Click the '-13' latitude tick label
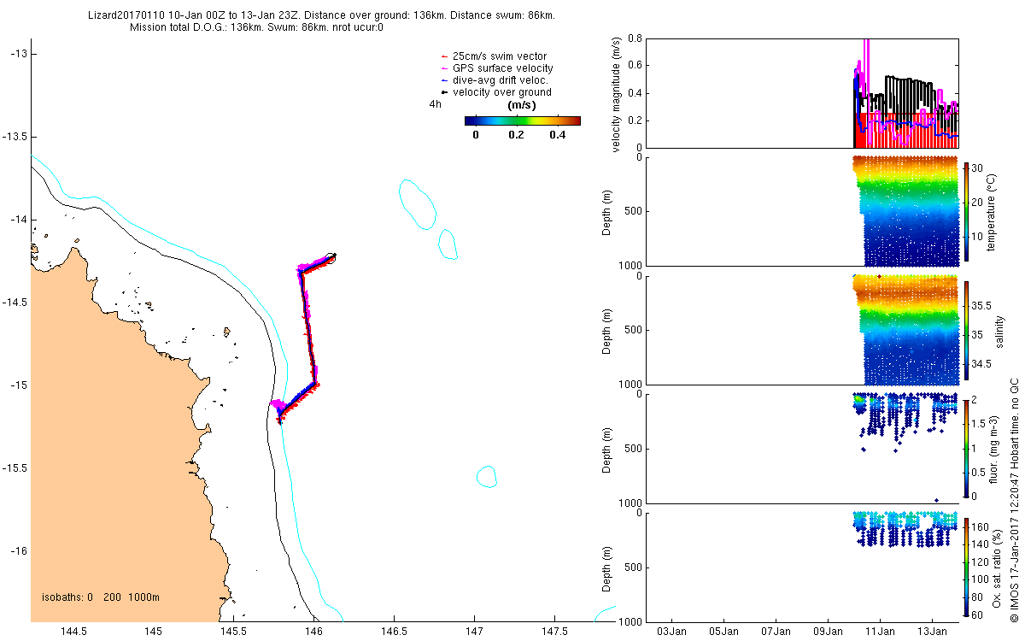1025x641 pixels. (x=19, y=54)
